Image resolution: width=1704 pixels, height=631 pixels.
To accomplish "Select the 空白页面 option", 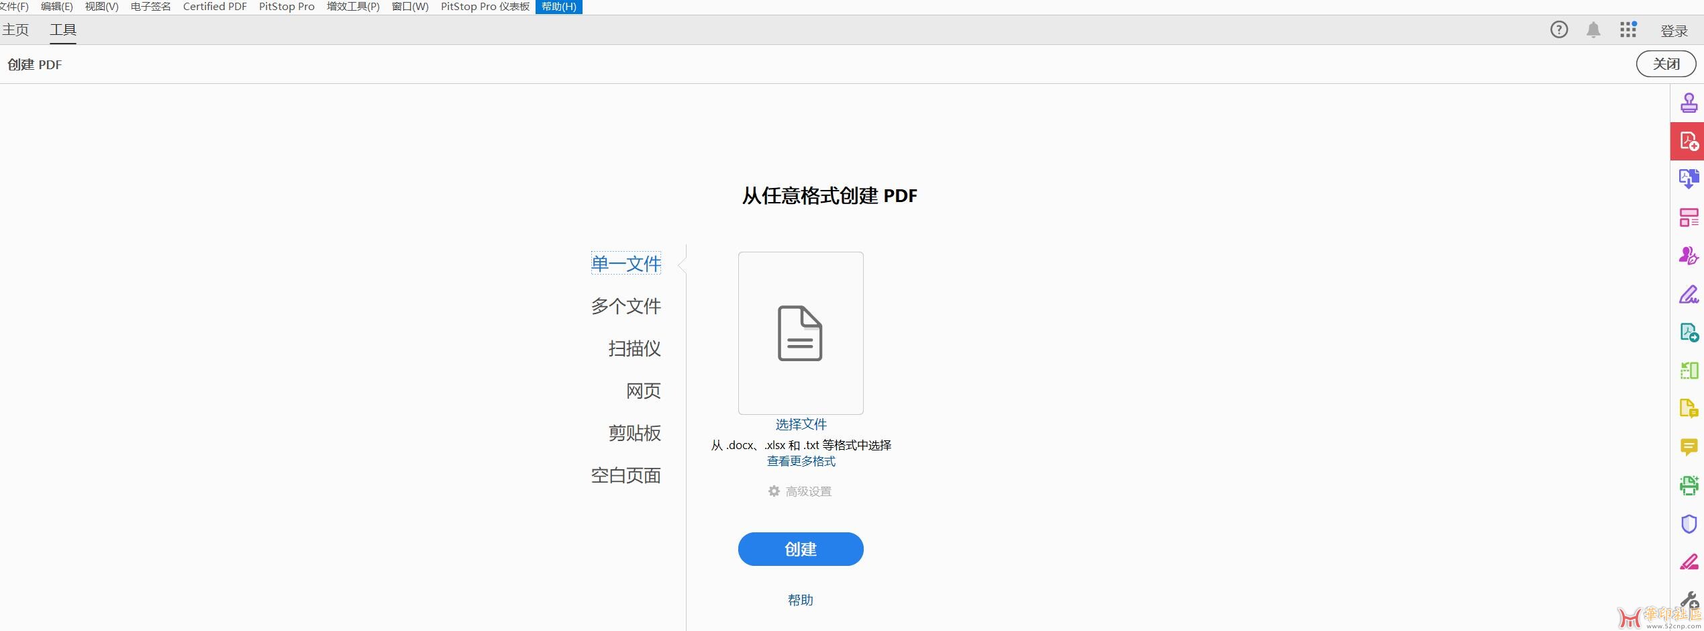I will [x=625, y=475].
